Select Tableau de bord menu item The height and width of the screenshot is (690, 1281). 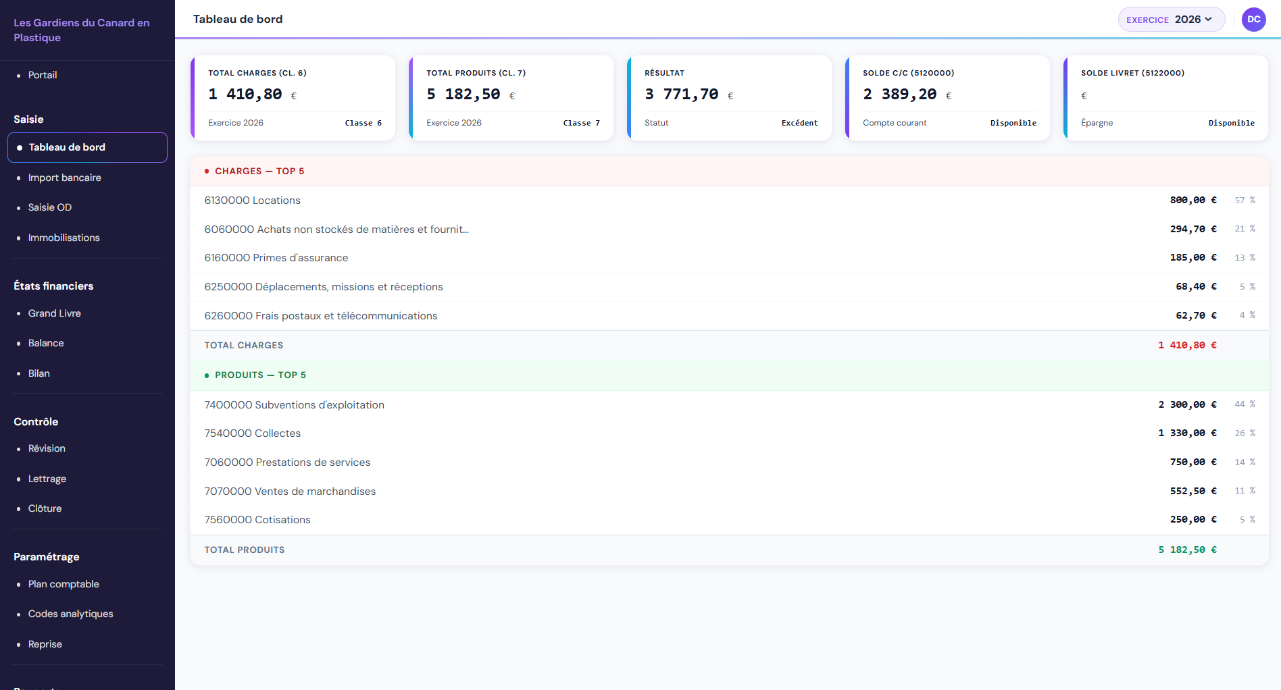tap(67, 147)
